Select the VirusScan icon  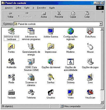[90, 92]
